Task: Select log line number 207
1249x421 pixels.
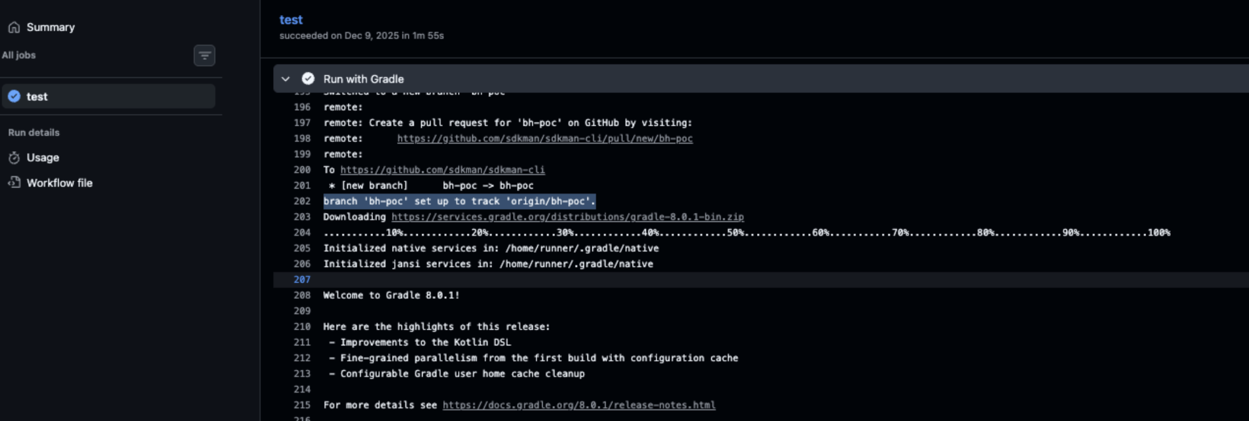Action: pos(302,280)
